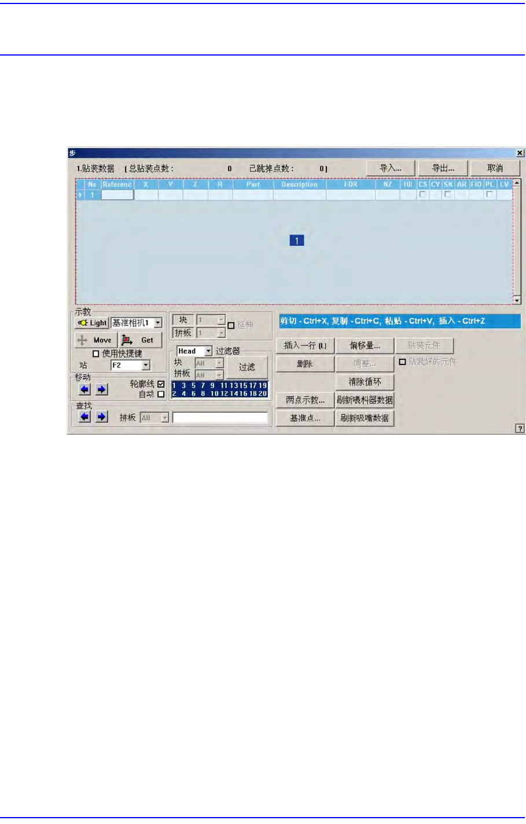The width and height of the screenshot is (526, 824).
Task: Turn on the Light button in 示教
Action: click(x=92, y=323)
